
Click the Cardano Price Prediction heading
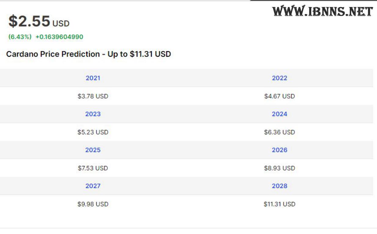(x=89, y=54)
